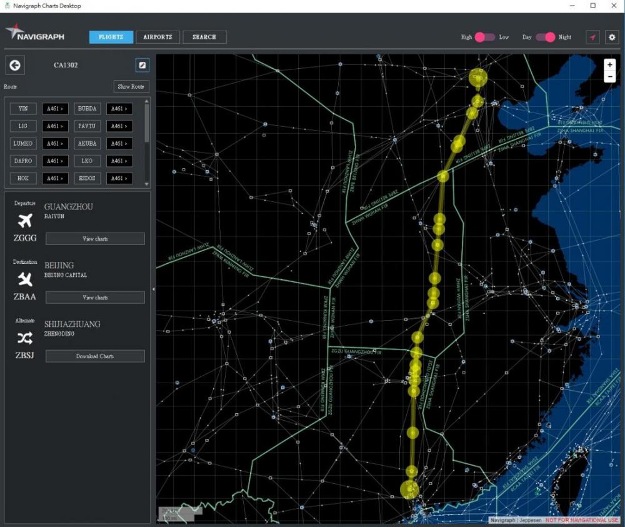Select the YIN waypoint box
Screen dimensions: 625x527
(23, 108)
